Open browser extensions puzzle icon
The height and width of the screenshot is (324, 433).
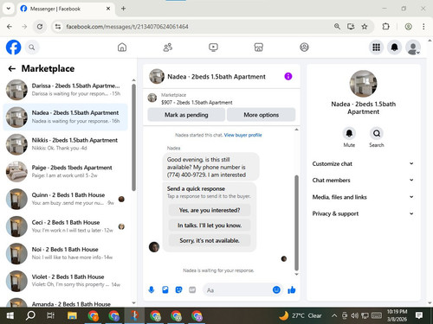[385, 27]
